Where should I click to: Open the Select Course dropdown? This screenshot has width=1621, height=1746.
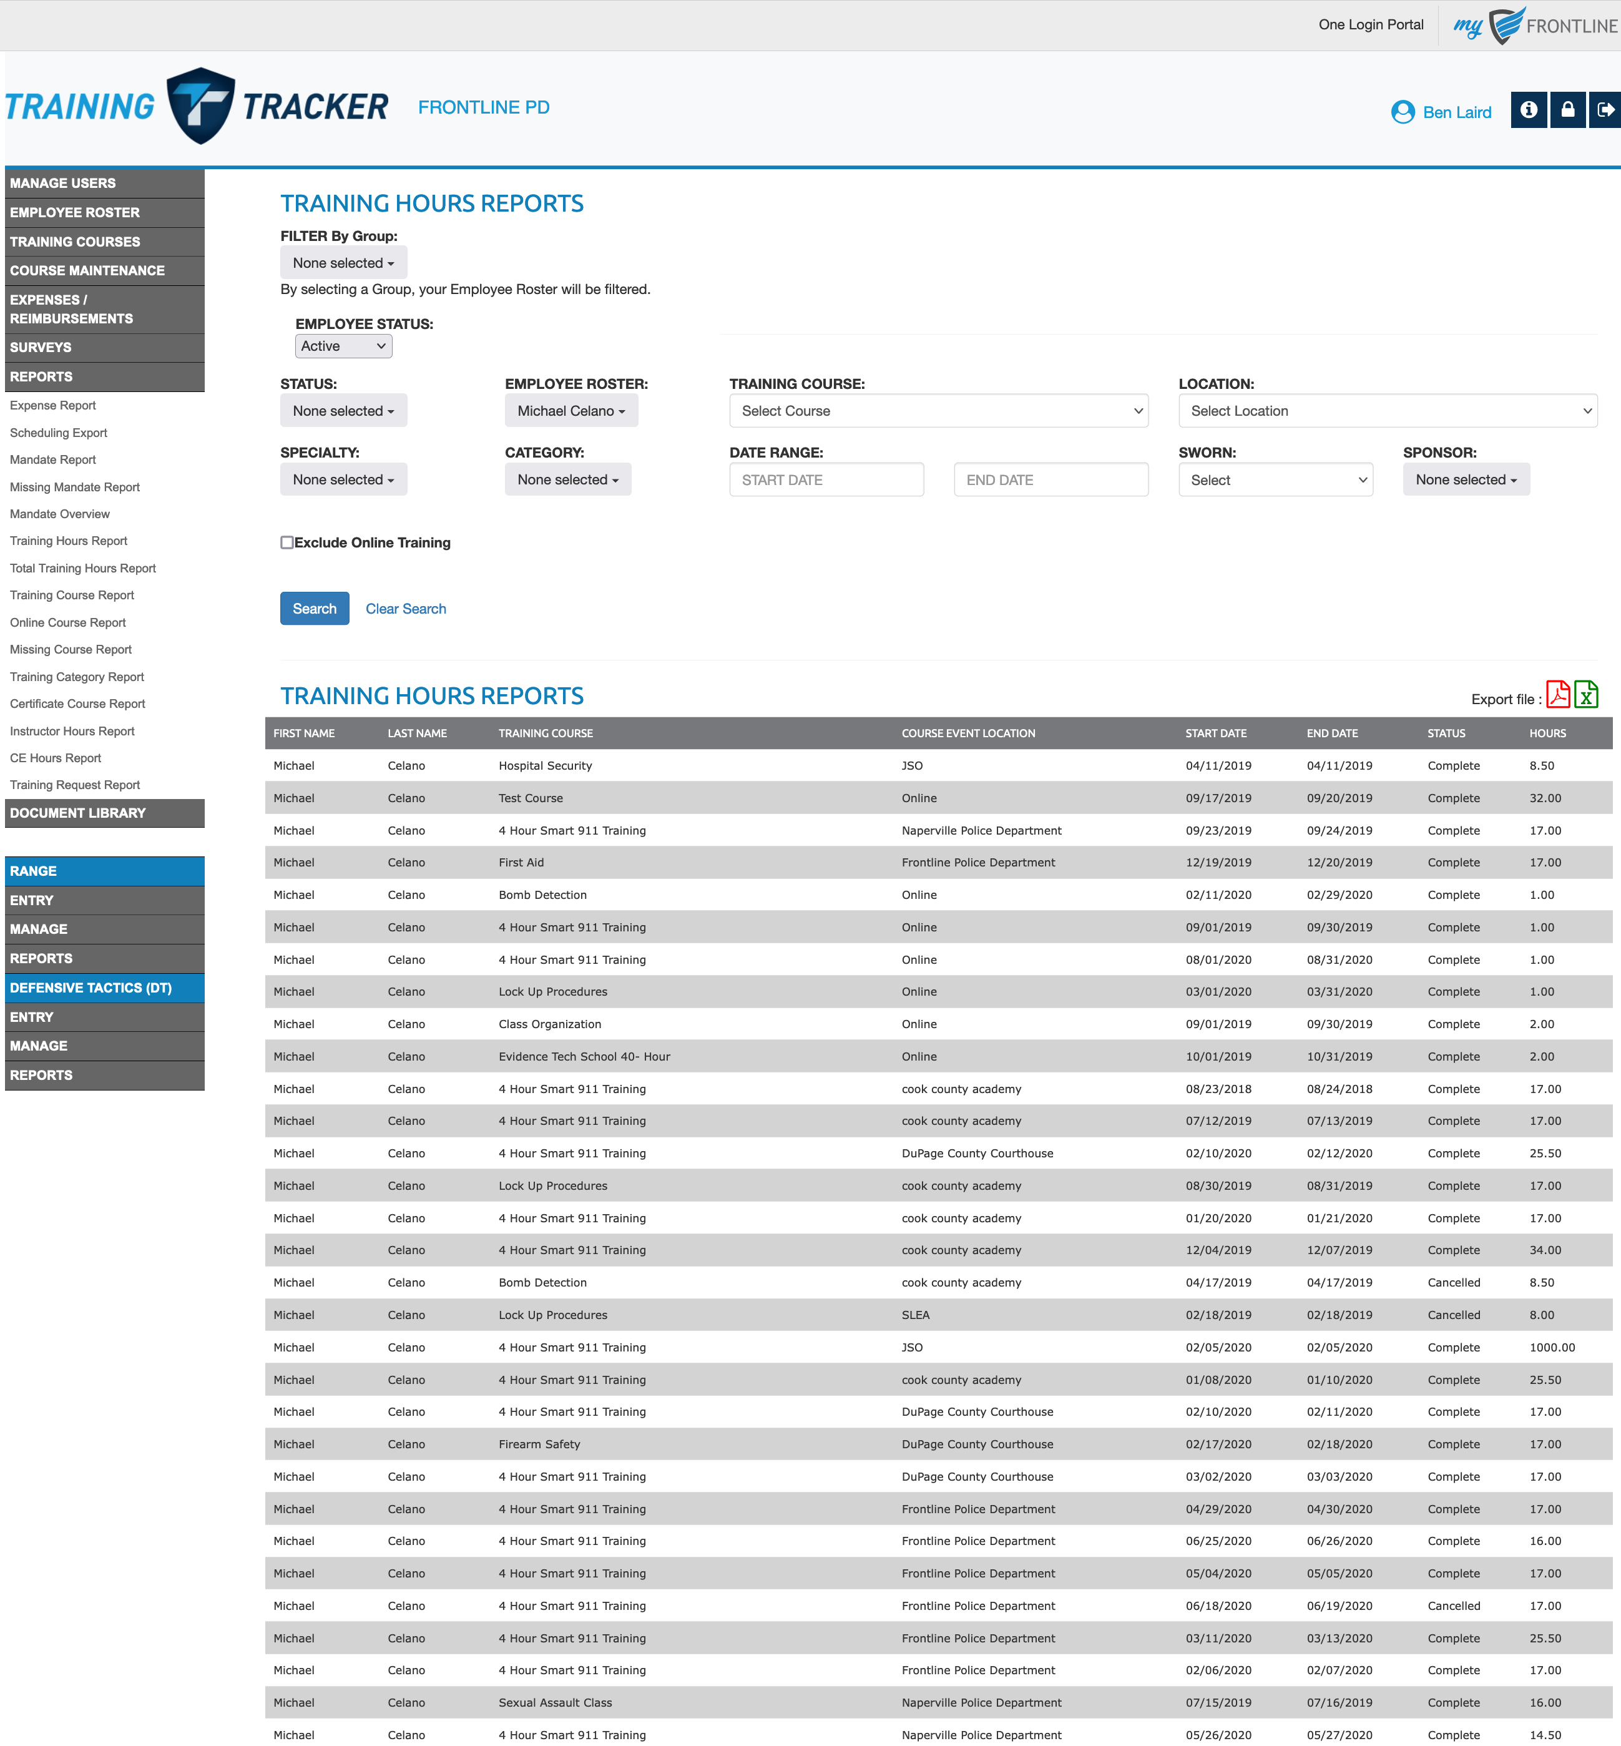(939, 411)
